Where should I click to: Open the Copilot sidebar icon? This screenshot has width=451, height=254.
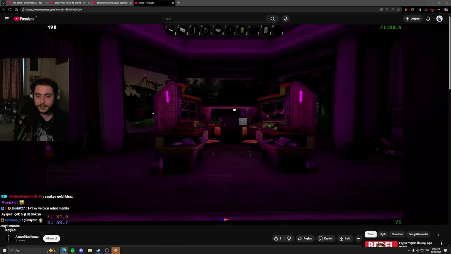(x=446, y=10)
